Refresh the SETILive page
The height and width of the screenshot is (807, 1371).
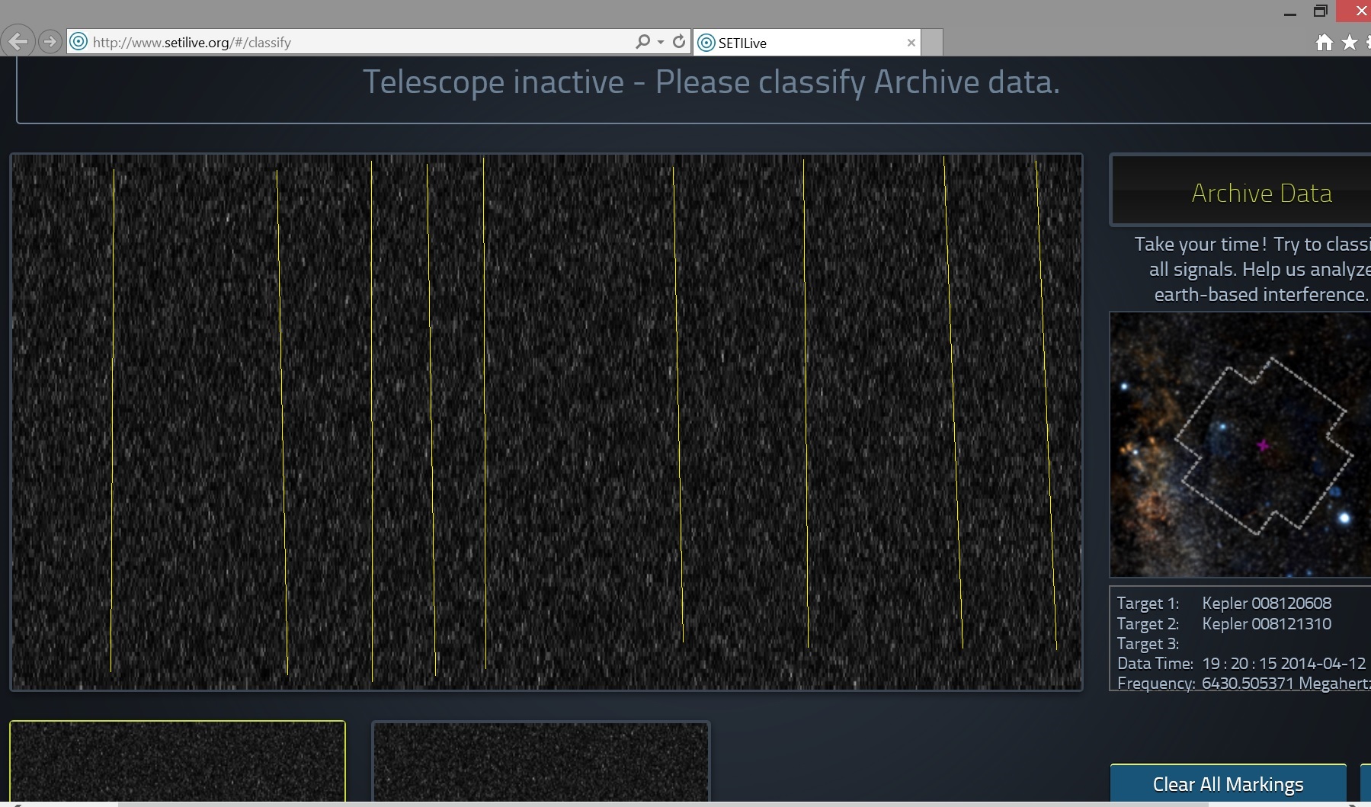pyautogui.click(x=679, y=42)
